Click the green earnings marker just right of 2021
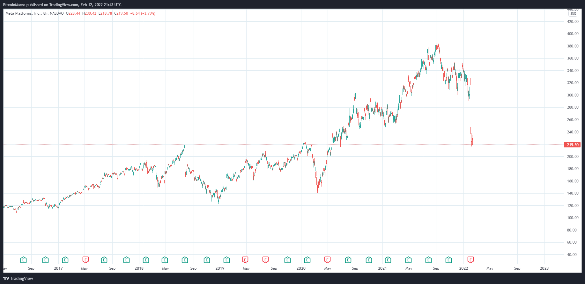585x284 pixels. click(x=388, y=260)
